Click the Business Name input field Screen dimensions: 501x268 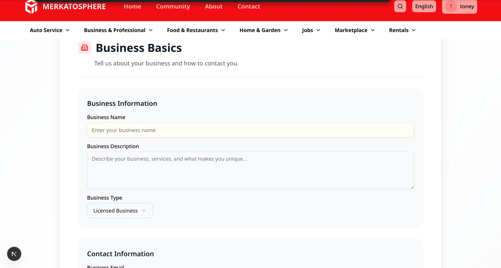tap(250, 130)
